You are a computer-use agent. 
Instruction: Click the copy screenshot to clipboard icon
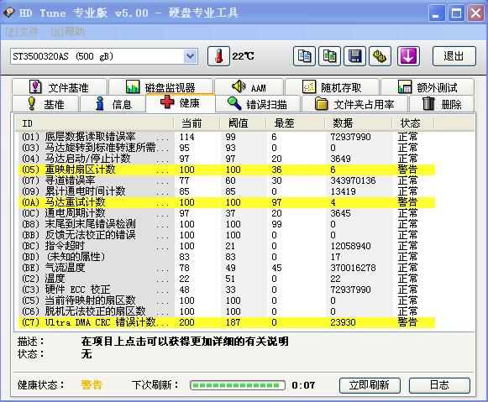pos(329,56)
